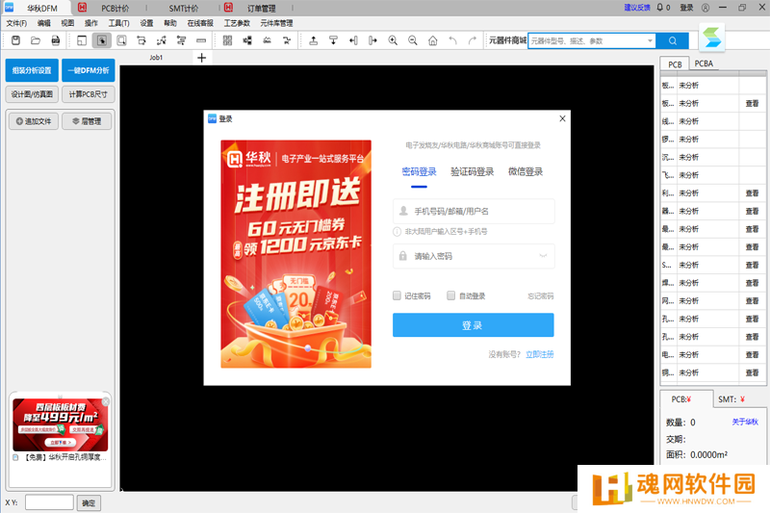Click the redo arrow icon
Screen dimensions: 770x513
pos(473,40)
